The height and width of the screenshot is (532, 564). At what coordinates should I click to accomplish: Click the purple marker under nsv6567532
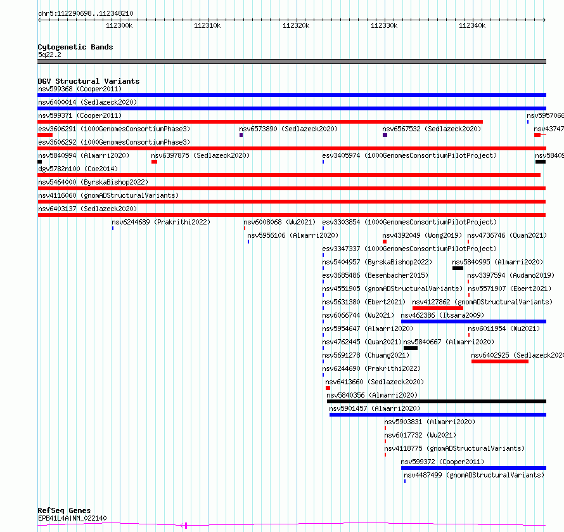385,135
